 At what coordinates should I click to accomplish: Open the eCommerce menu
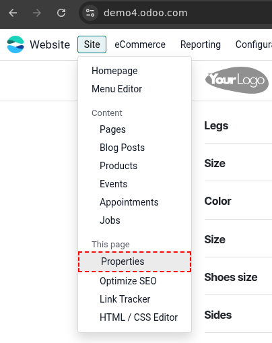(140, 44)
